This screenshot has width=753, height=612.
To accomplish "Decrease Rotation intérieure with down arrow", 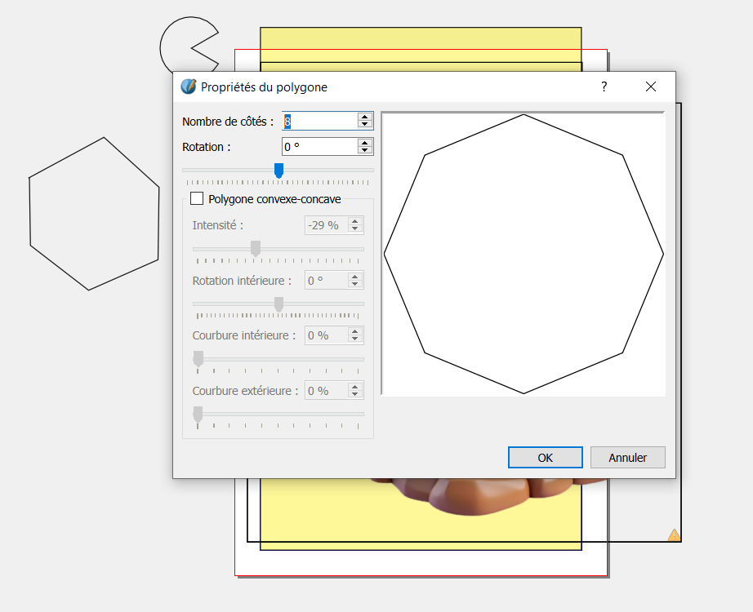I will coord(355,284).
